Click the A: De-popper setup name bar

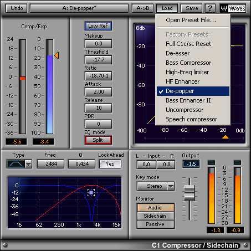(79, 8)
